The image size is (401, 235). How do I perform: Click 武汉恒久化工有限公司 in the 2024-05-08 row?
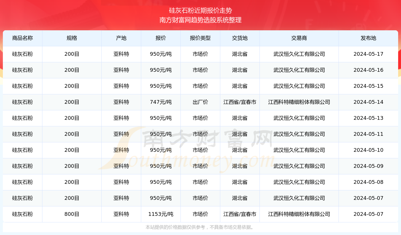(299, 182)
